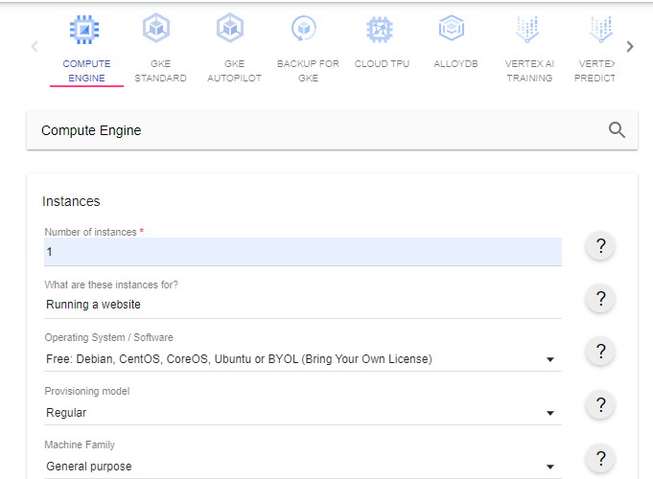Screen dimensions: 653x479
Task: Click the Instances section heading
Action: click(71, 201)
